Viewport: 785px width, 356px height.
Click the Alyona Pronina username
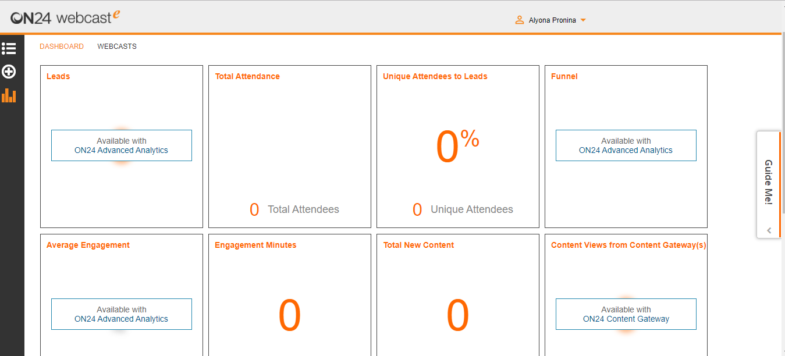click(552, 20)
